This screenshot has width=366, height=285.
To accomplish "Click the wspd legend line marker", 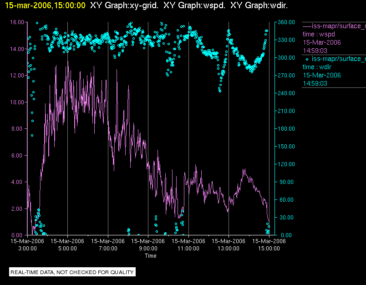I will pyautogui.click(x=307, y=26).
